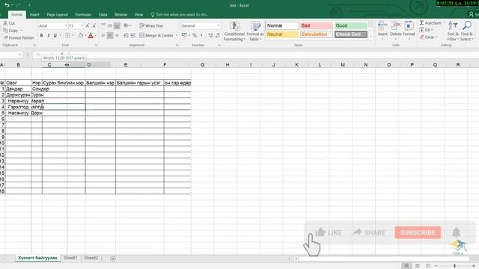
Task: Apply Percent Style
Action: (195, 35)
